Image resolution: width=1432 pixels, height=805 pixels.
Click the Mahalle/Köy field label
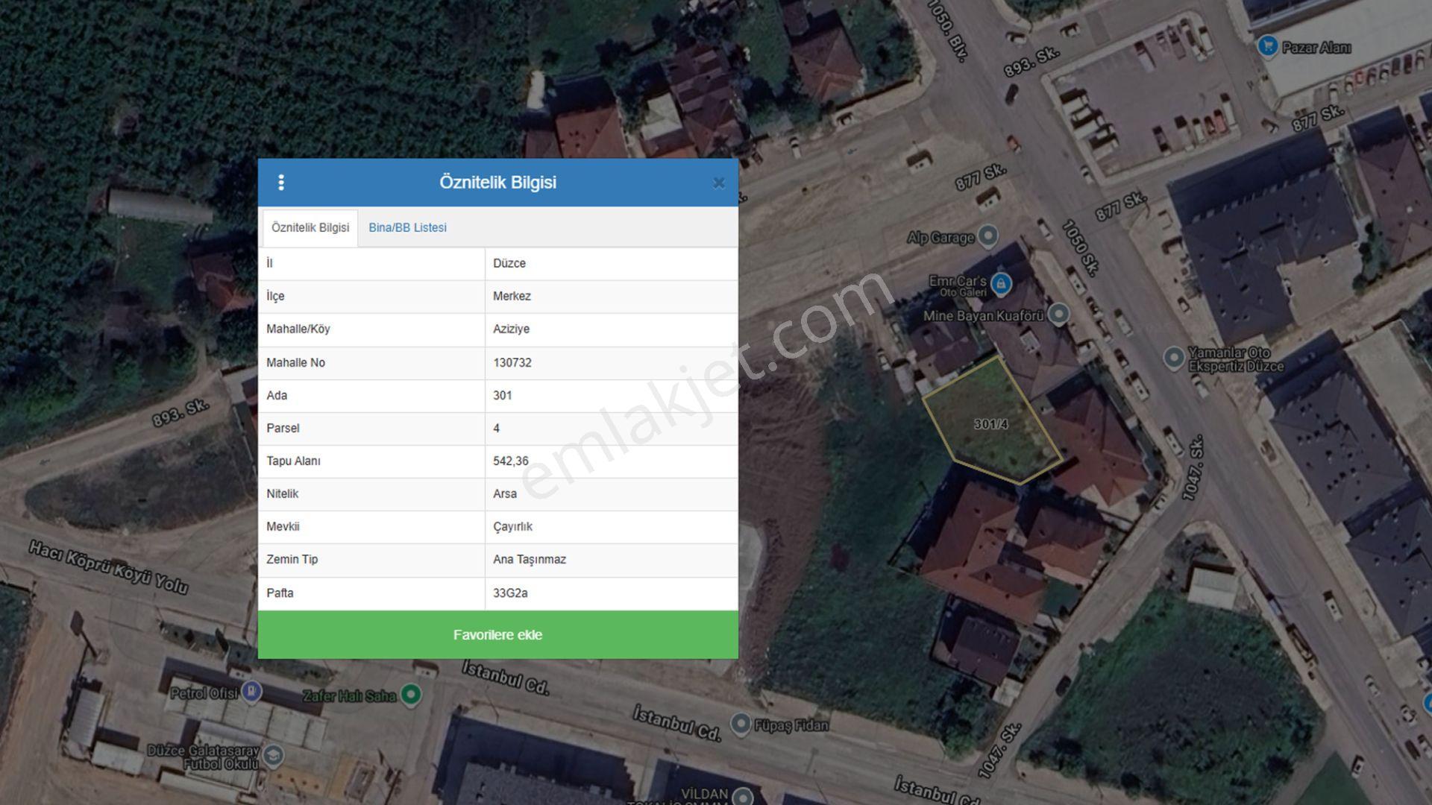coord(298,329)
